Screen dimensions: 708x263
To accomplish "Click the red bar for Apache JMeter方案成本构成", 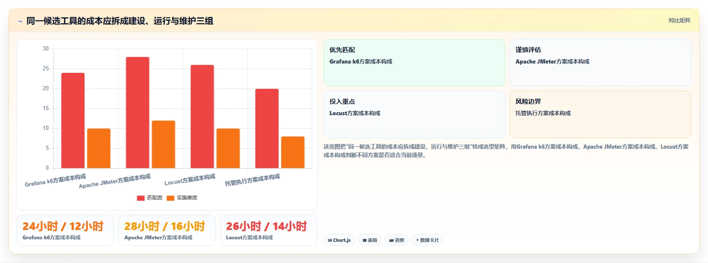I will 137,113.
